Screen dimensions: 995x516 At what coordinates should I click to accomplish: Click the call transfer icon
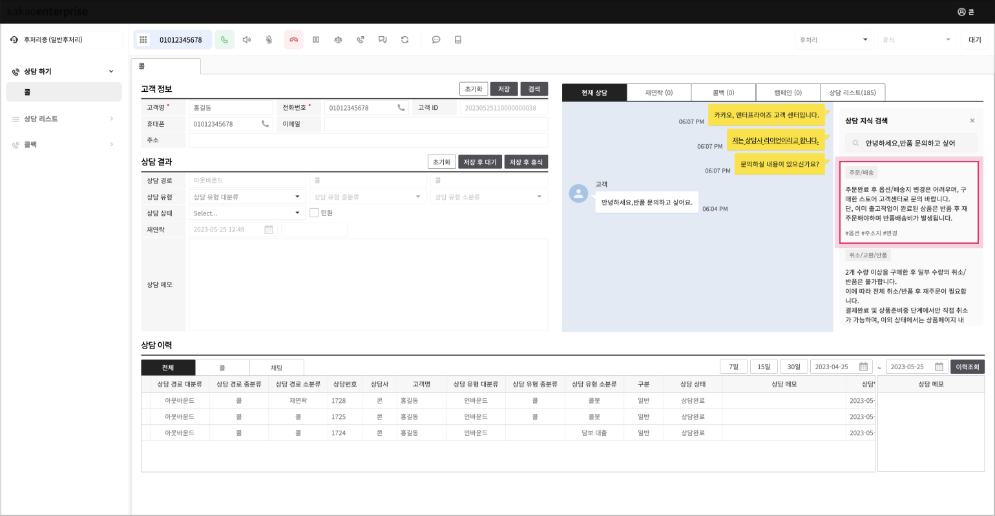pos(361,40)
